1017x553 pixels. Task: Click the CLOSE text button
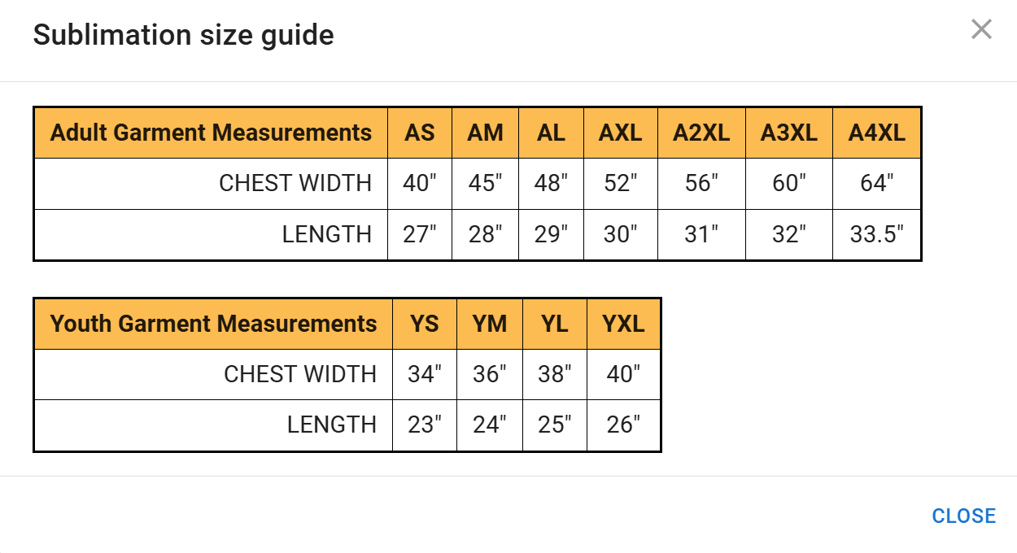click(963, 516)
